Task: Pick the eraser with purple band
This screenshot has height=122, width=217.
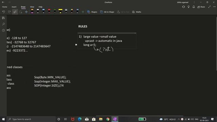Action: [32, 11]
